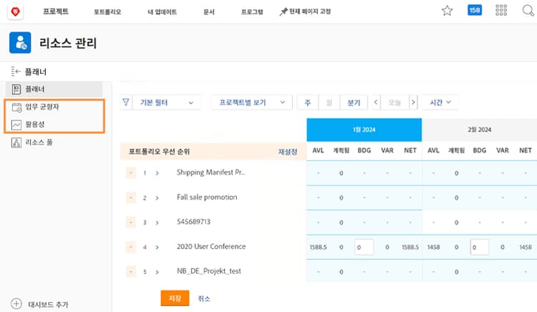
Task: Click project name 545689713
Action: (x=193, y=222)
